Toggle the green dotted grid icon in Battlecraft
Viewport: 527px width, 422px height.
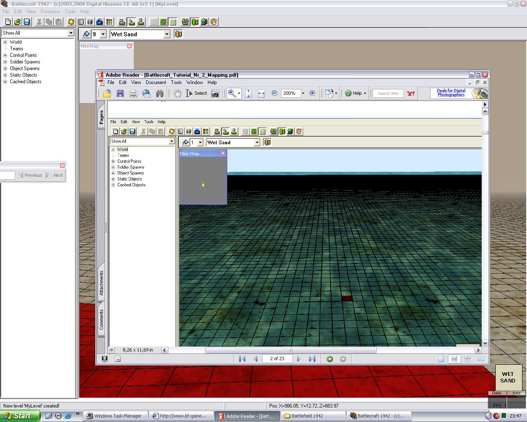pos(173,22)
